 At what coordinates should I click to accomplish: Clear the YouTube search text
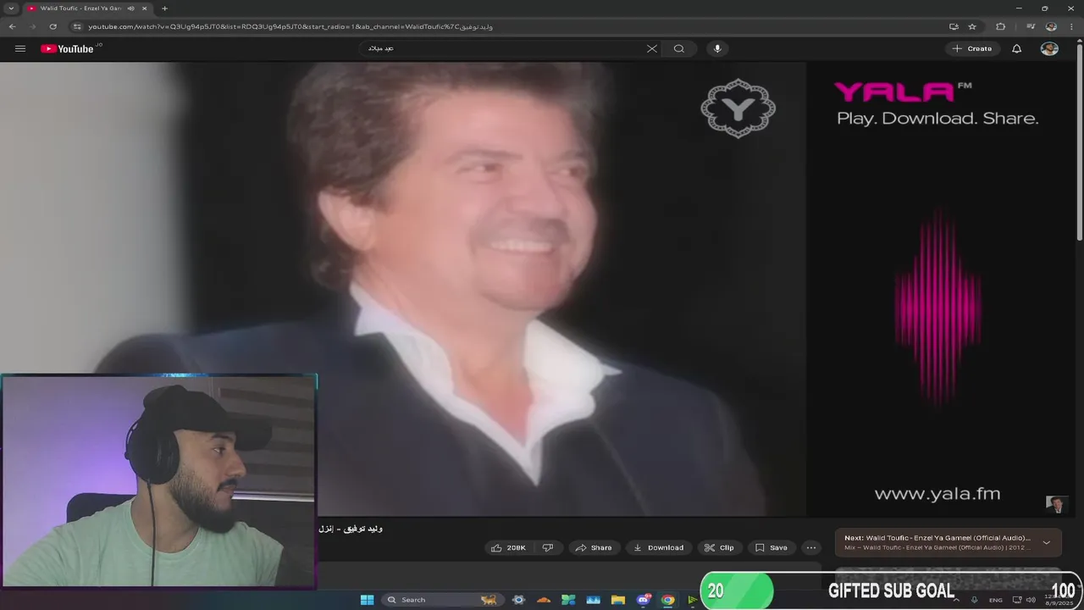(652, 48)
